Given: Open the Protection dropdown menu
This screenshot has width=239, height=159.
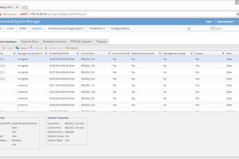Looking at the screenshot, I should coord(97,29).
